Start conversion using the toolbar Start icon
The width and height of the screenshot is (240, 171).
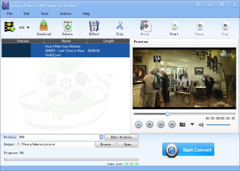click(x=174, y=28)
